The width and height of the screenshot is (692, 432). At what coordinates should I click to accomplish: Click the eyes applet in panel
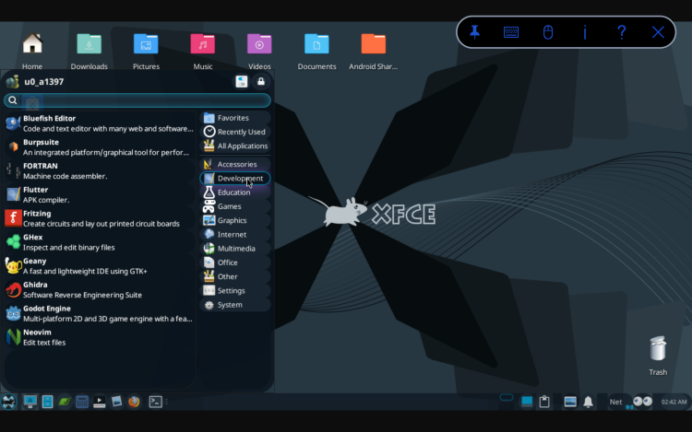(x=642, y=402)
